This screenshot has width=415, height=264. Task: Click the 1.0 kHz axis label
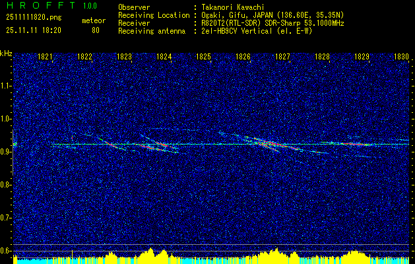(x=6, y=119)
